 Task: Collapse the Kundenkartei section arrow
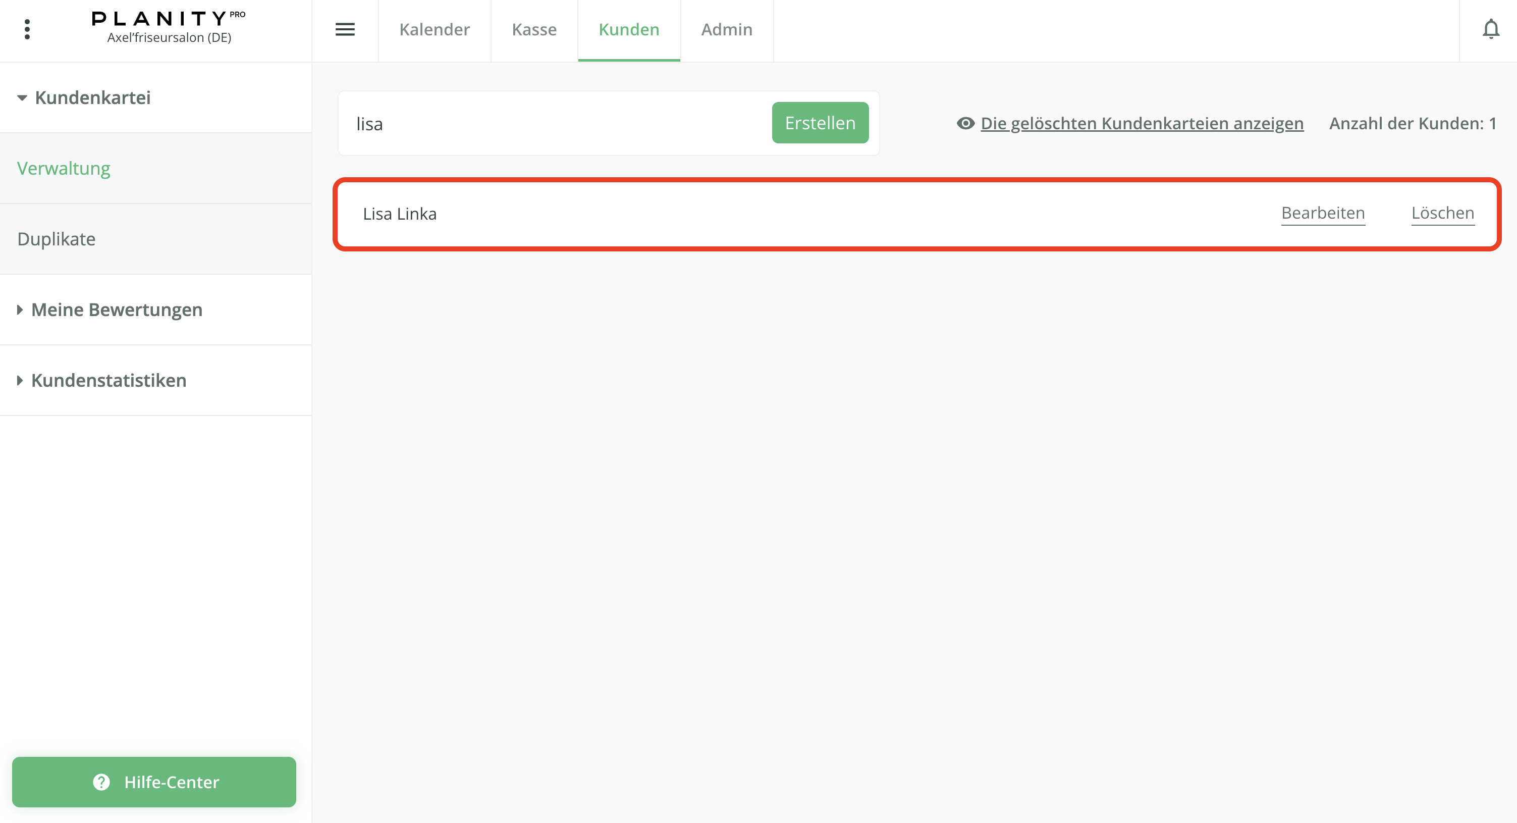pyautogui.click(x=22, y=98)
